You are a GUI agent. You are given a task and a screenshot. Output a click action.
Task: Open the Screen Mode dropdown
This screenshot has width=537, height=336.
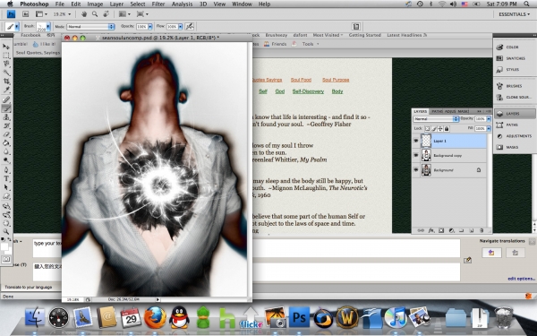(x=142, y=14)
